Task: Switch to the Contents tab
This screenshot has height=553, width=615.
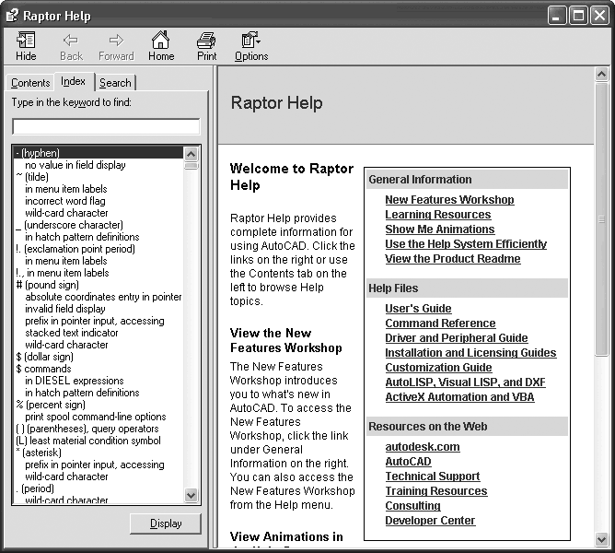Action: (x=30, y=83)
